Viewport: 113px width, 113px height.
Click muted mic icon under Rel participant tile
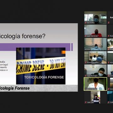pyautogui.click(x=109, y=23)
